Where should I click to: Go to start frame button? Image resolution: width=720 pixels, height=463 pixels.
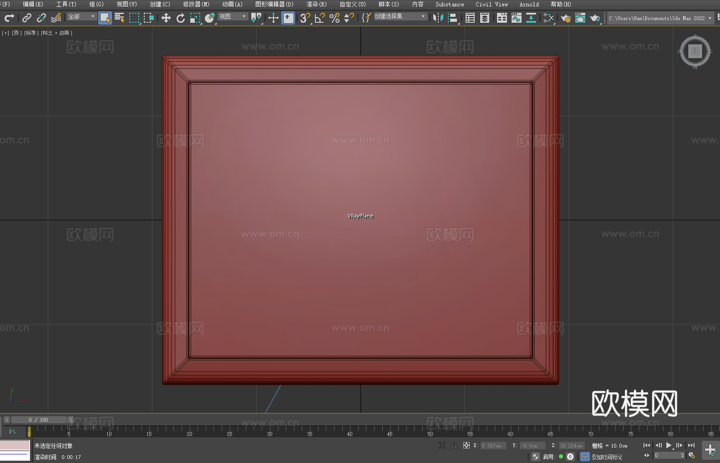click(647, 445)
